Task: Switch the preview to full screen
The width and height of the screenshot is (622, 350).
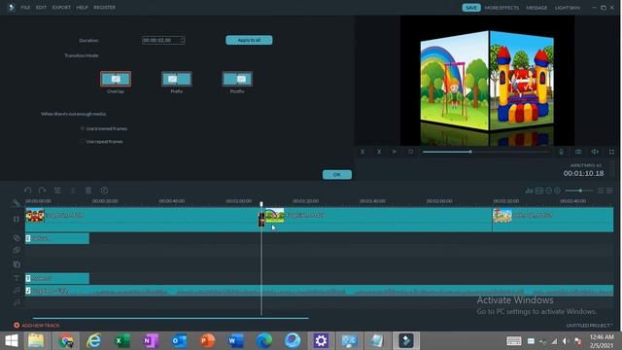Action: (x=611, y=152)
